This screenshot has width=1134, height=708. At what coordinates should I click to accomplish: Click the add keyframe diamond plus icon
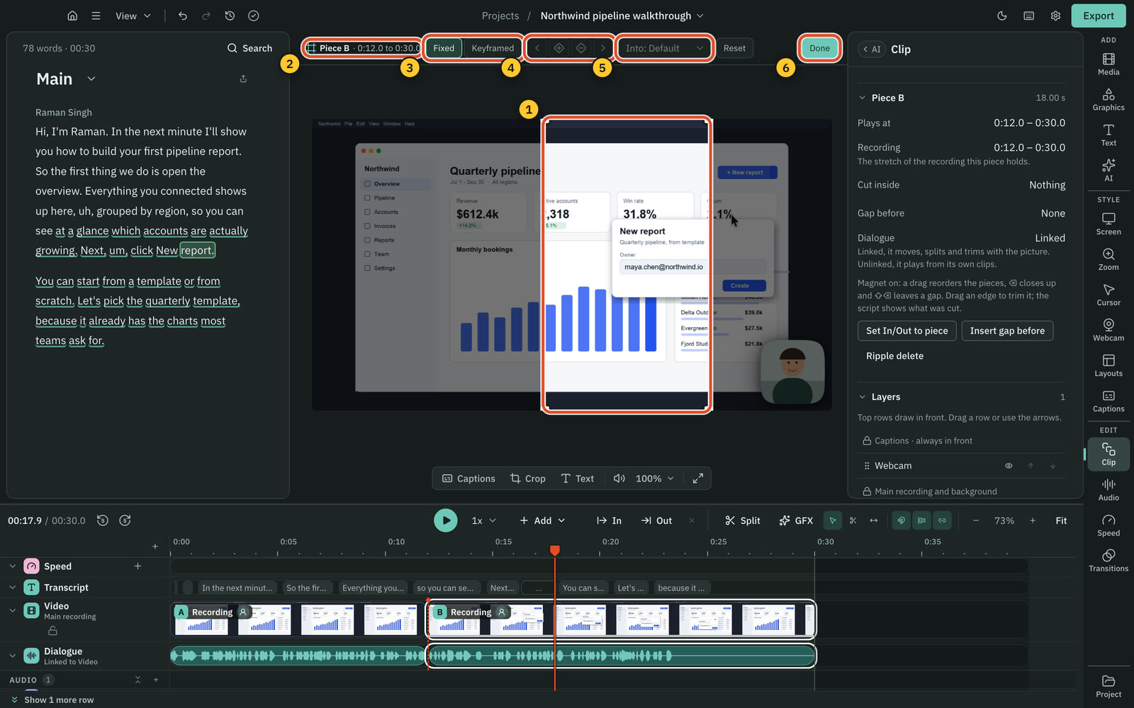pos(559,48)
